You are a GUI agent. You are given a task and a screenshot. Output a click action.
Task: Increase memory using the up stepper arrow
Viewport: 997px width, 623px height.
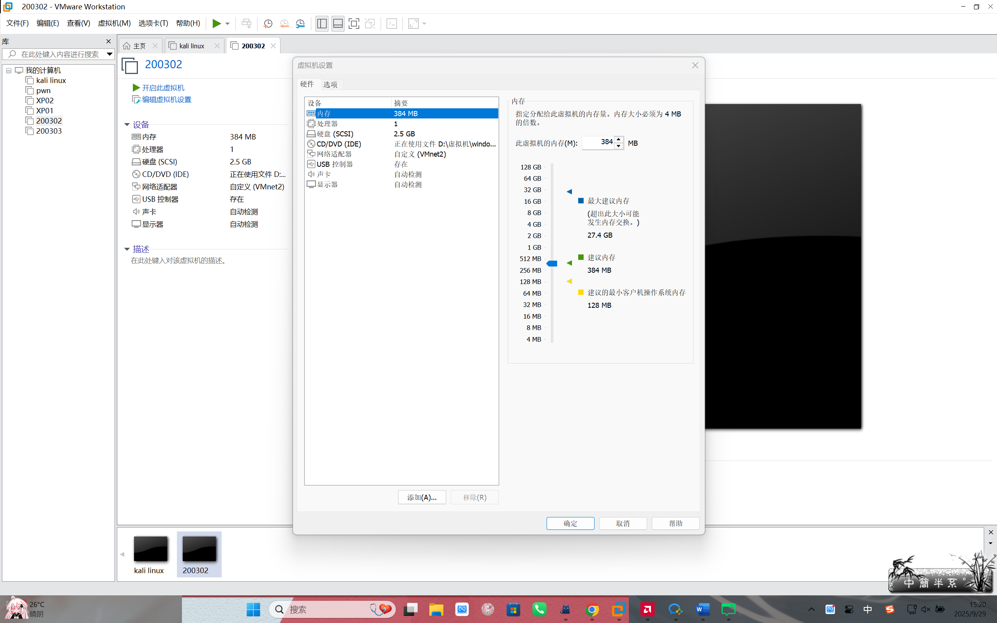[x=619, y=140]
